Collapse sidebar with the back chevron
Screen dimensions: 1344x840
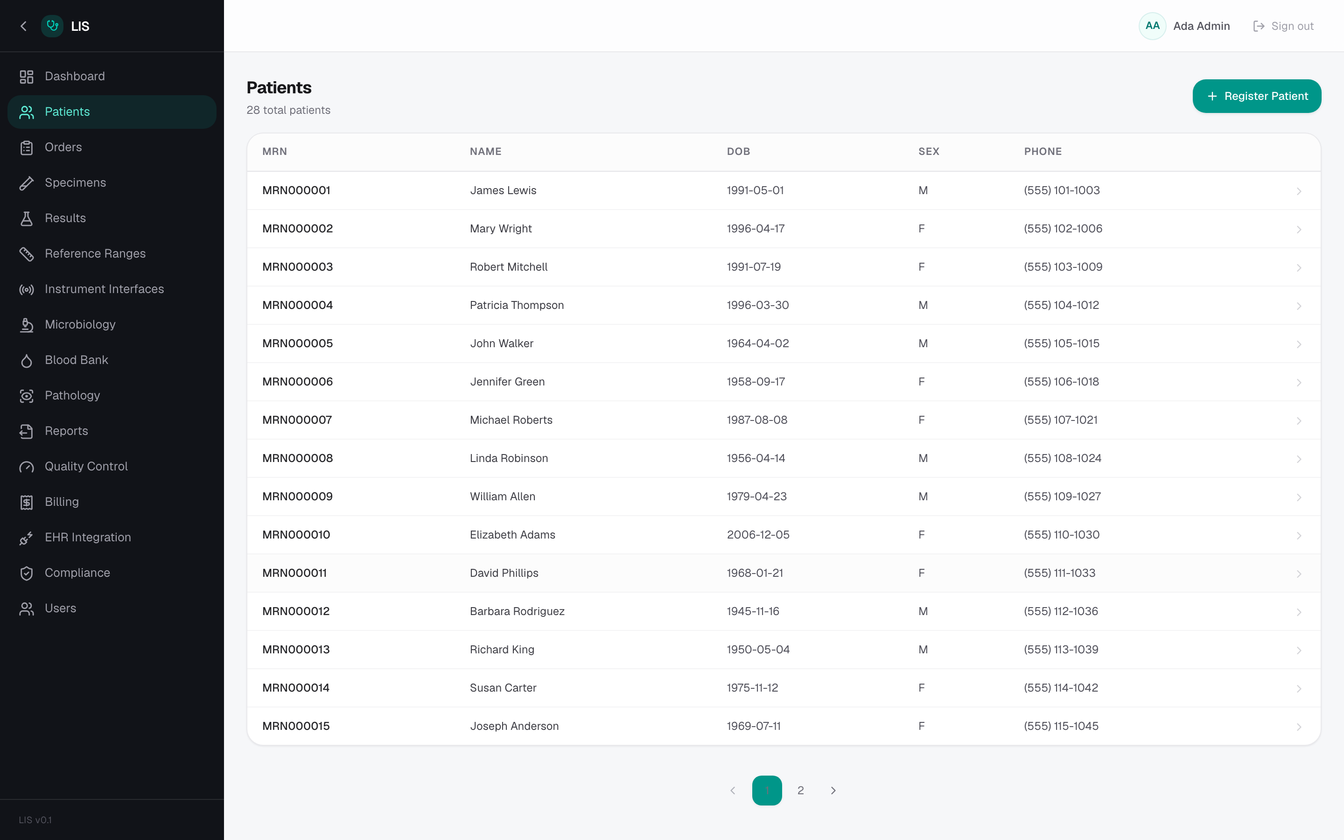23,26
